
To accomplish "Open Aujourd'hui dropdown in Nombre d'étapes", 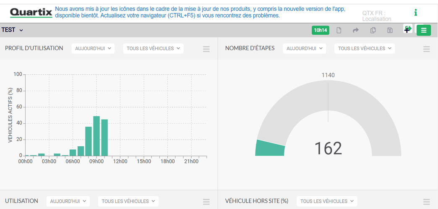I will point(304,48).
